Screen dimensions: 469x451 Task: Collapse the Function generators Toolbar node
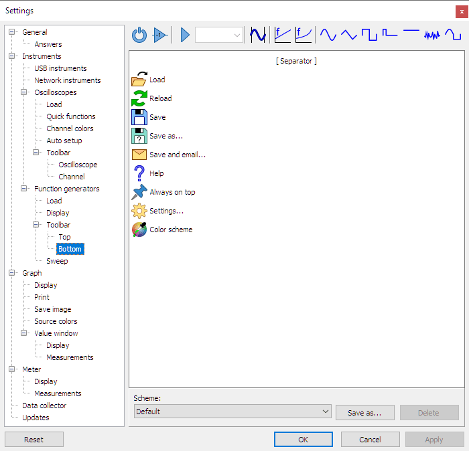coord(36,225)
